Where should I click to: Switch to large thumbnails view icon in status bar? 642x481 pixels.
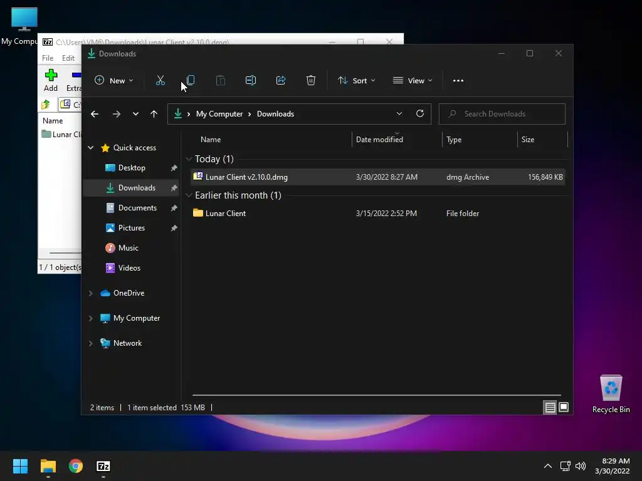point(564,407)
